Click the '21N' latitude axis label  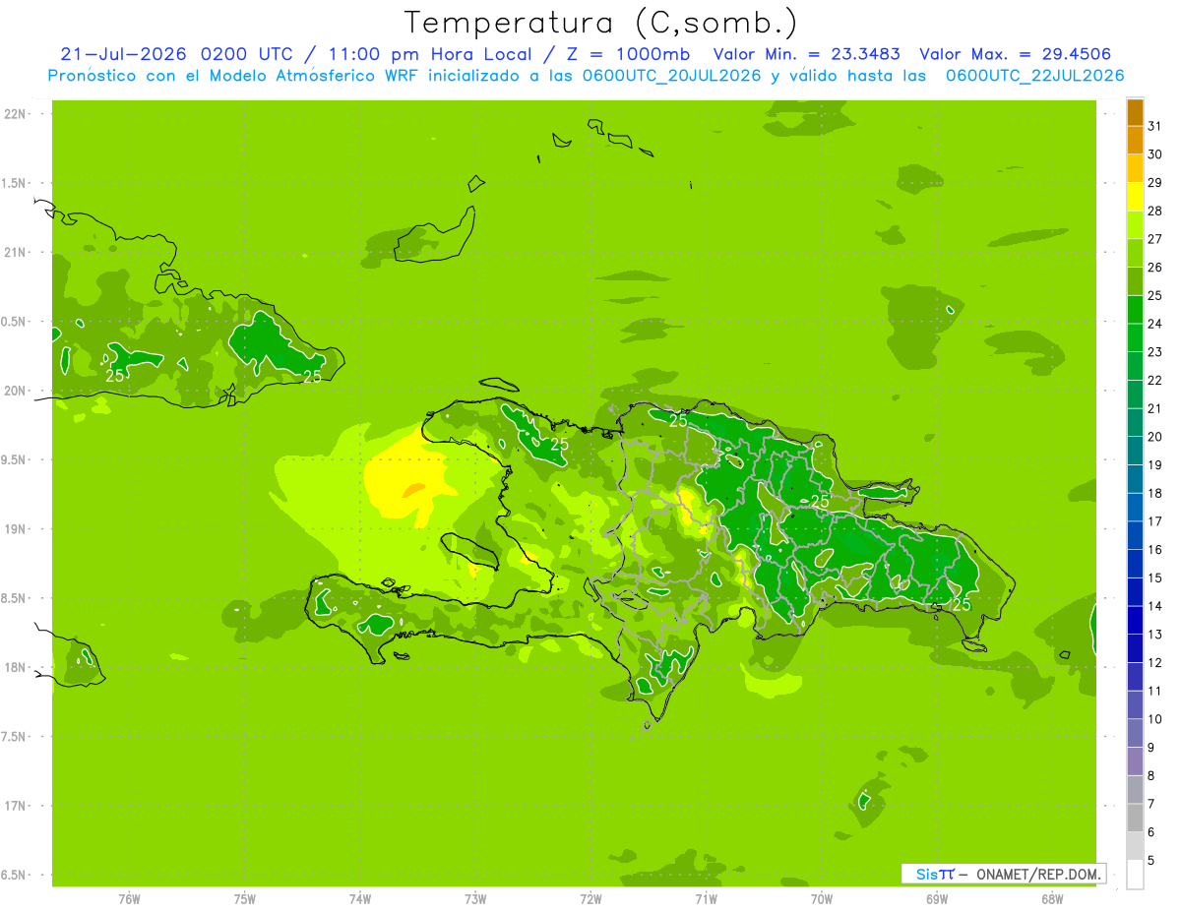[15, 252]
